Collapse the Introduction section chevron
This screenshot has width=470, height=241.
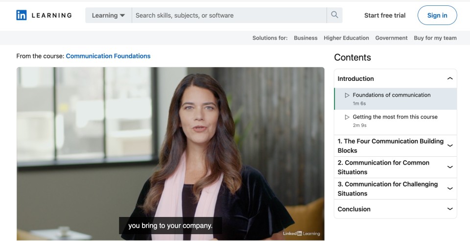point(449,78)
